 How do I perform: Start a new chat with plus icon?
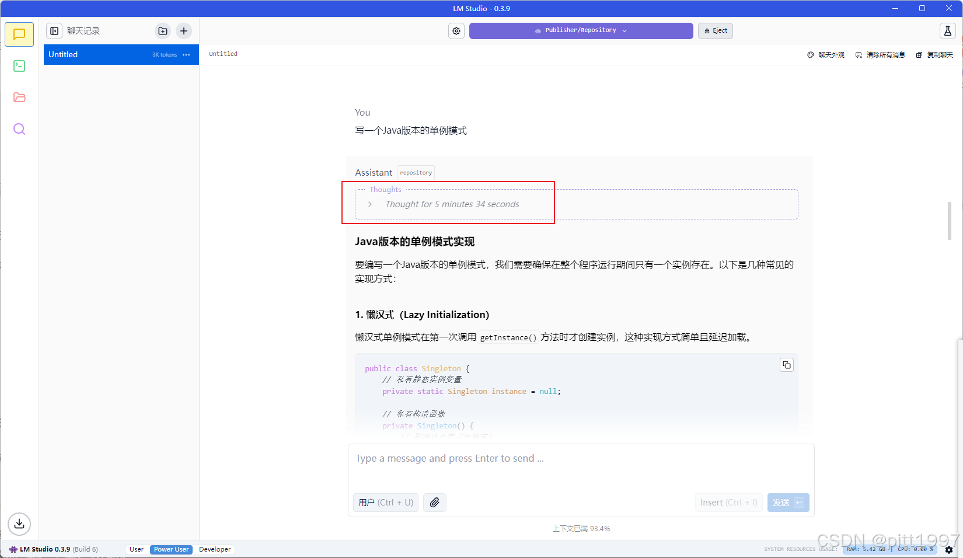[x=184, y=31]
